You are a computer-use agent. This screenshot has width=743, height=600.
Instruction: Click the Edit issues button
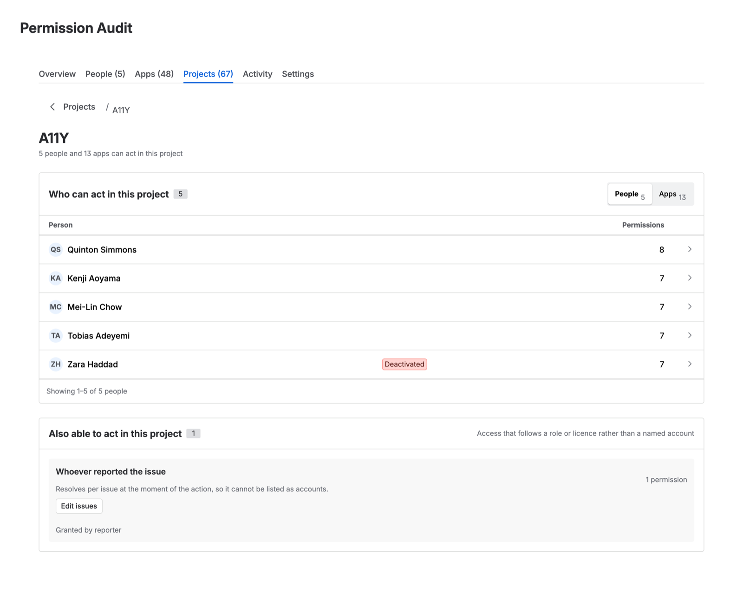click(79, 506)
